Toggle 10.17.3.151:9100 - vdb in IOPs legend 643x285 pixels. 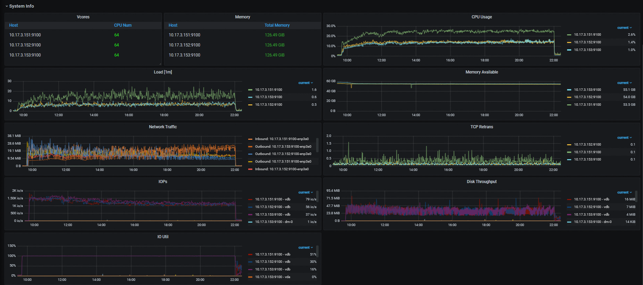point(273,199)
